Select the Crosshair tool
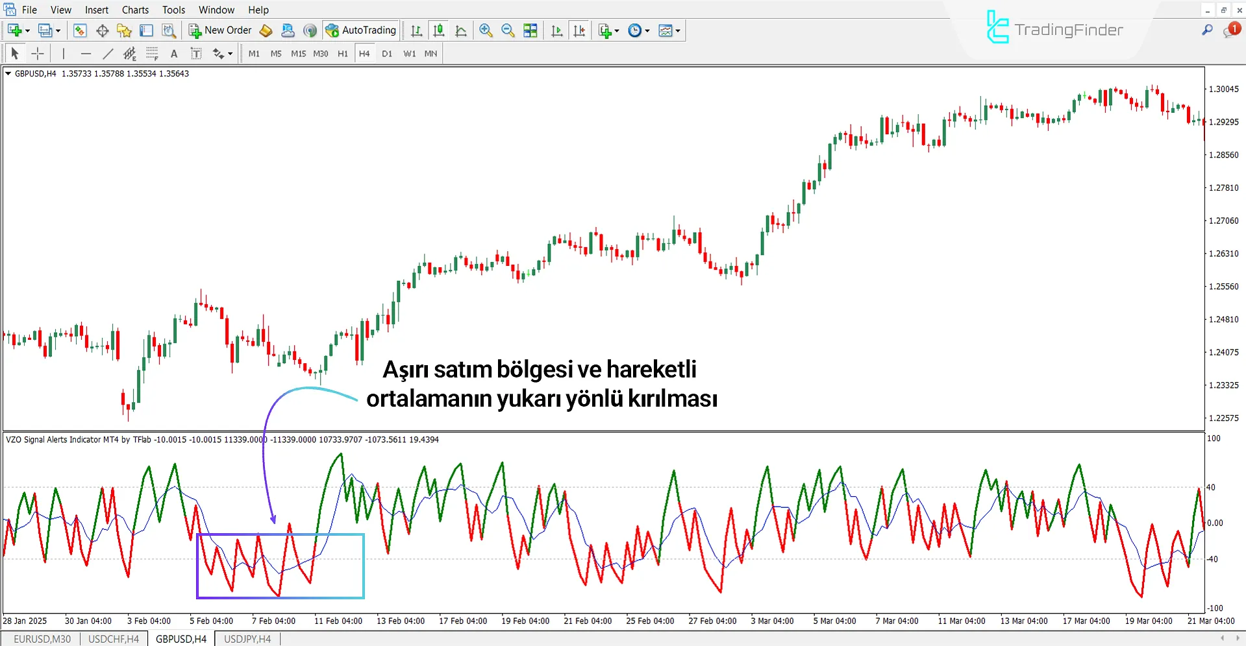Screen dimensions: 1246x646 coord(37,53)
